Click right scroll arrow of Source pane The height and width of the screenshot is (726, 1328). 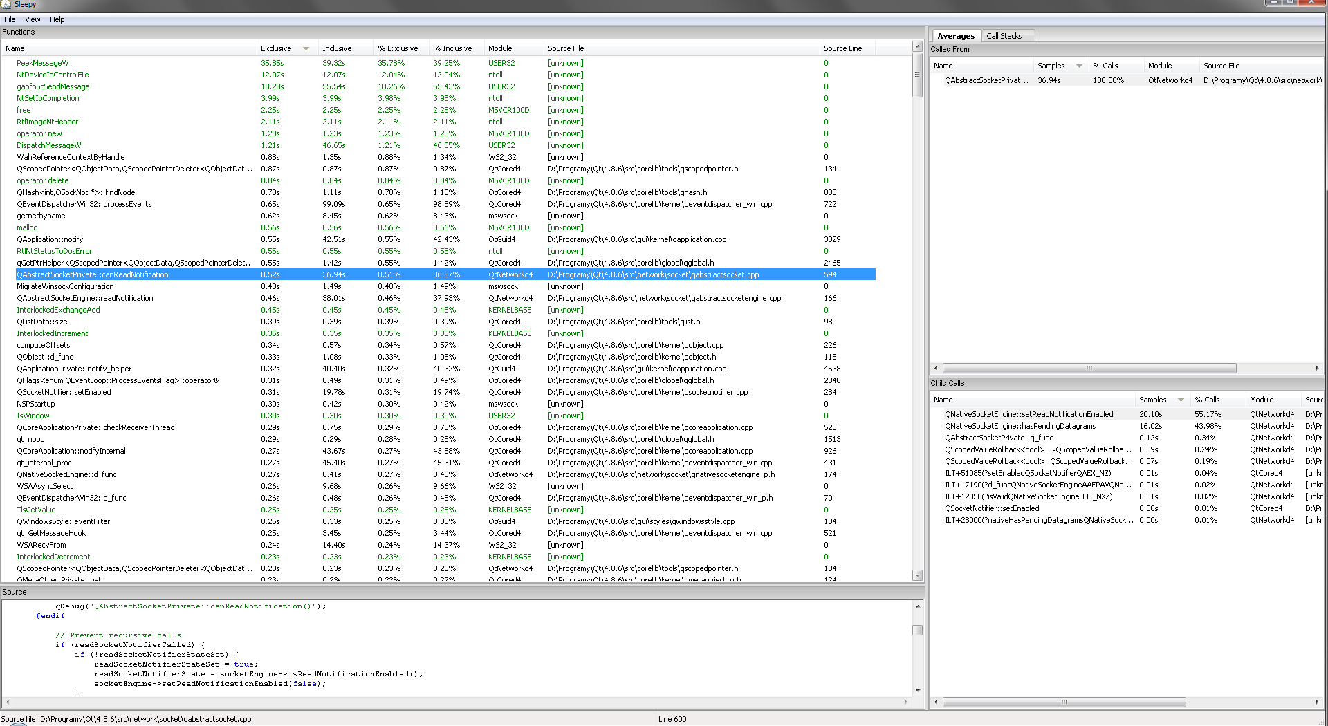coord(905,702)
